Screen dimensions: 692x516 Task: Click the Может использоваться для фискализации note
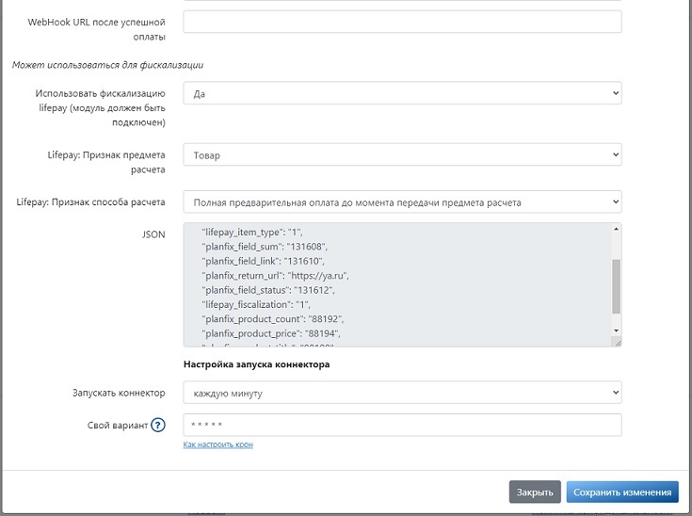[107, 65]
